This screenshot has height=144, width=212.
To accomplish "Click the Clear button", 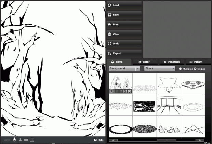I will pyautogui.click(x=124, y=34).
